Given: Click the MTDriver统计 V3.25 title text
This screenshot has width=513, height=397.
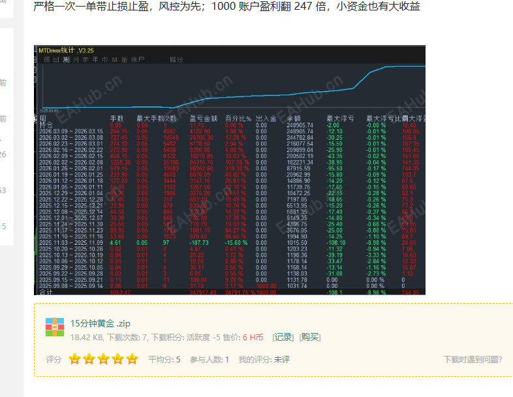Looking at the screenshot, I should coord(66,50).
